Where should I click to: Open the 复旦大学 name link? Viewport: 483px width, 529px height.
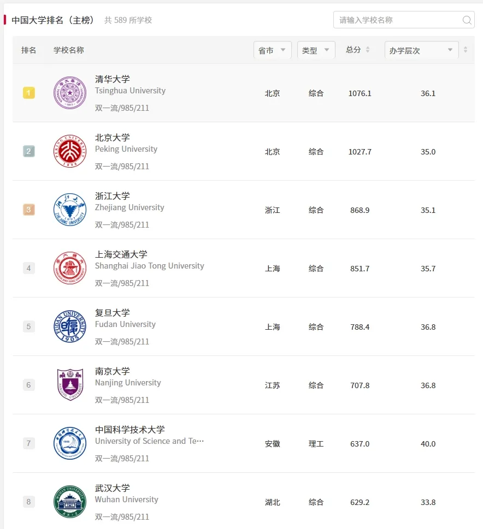point(113,313)
